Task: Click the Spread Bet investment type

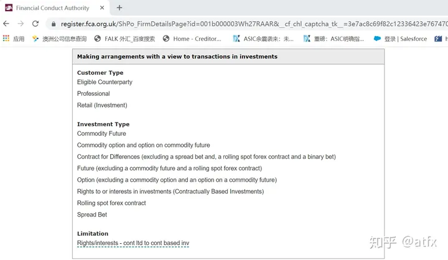Action: 92,215
